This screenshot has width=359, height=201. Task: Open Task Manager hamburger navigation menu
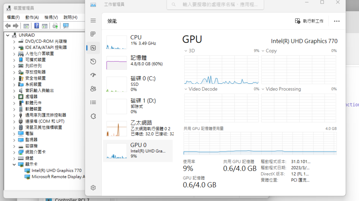(x=93, y=20)
